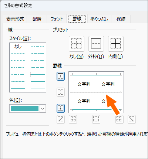
Task: Choose the thin short dashed line style
Action: point(18,81)
